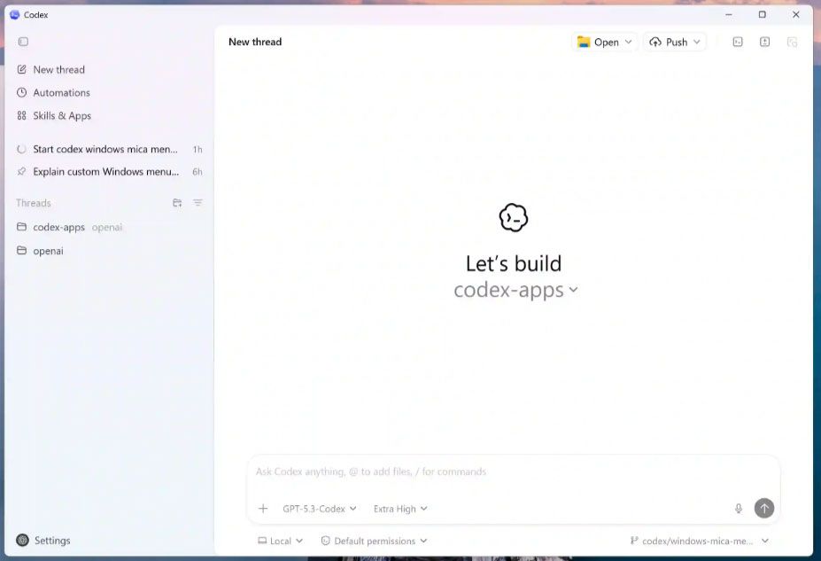Open the GPT-5.3-Codex model dropdown
This screenshot has height=561, width=821.
point(320,509)
